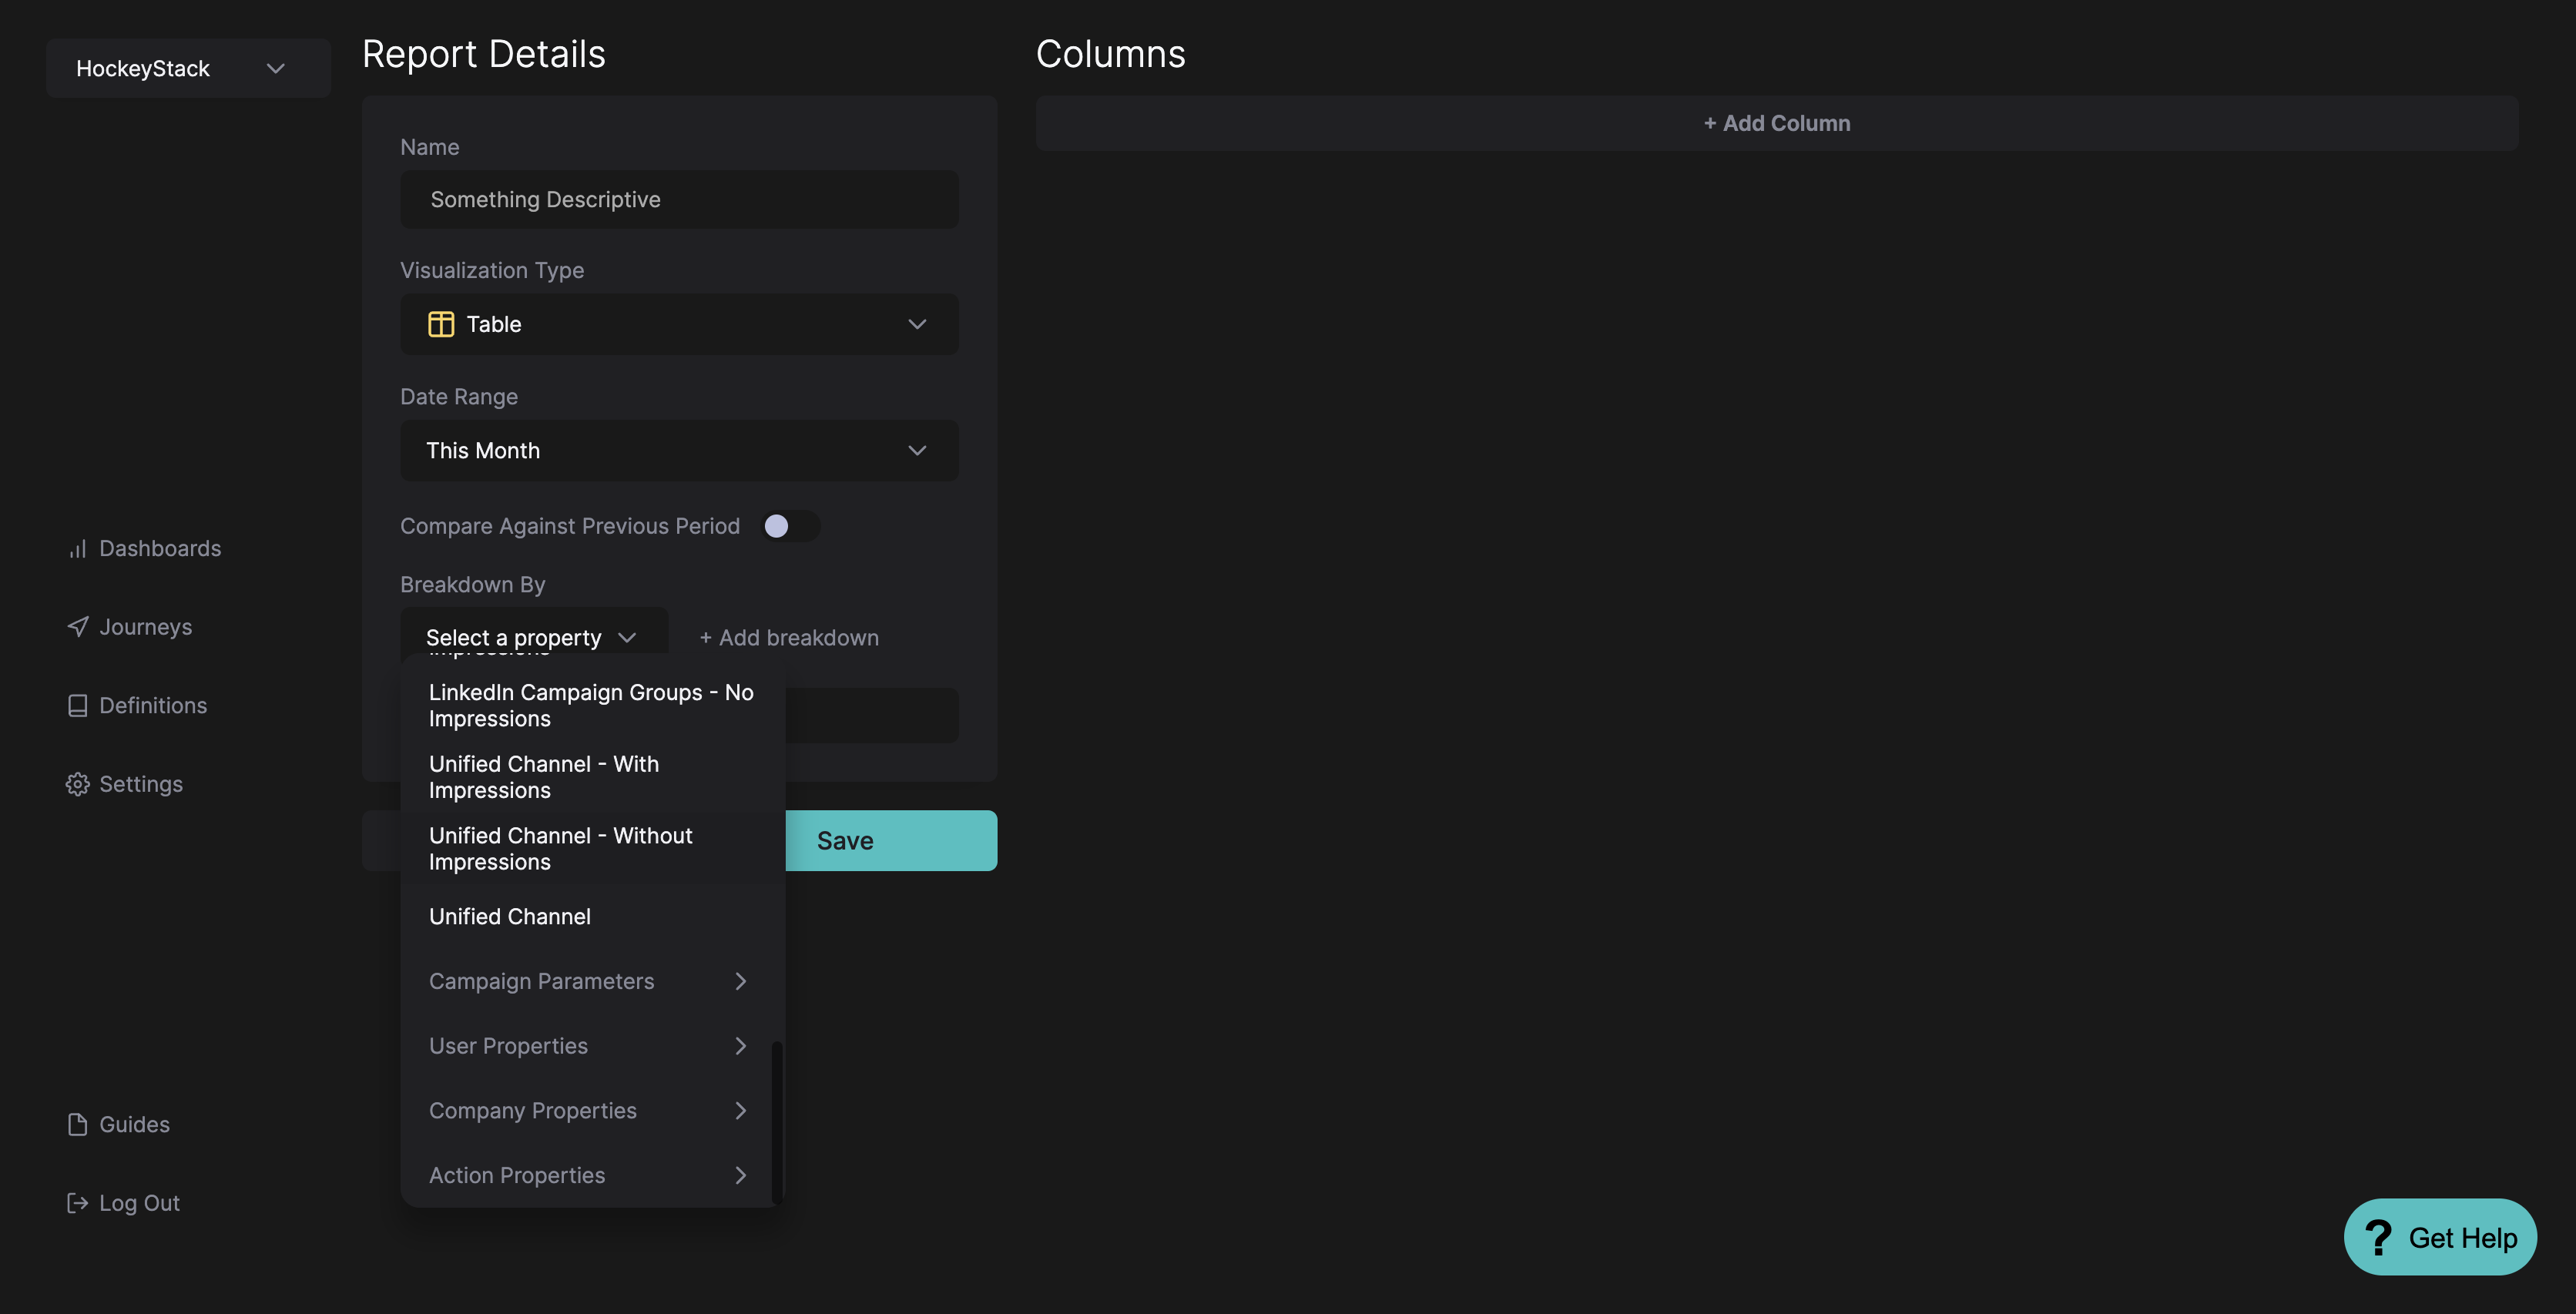The width and height of the screenshot is (2576, 1314).
Task: Select the plain Unified Channel option
Action: [591, 916]
